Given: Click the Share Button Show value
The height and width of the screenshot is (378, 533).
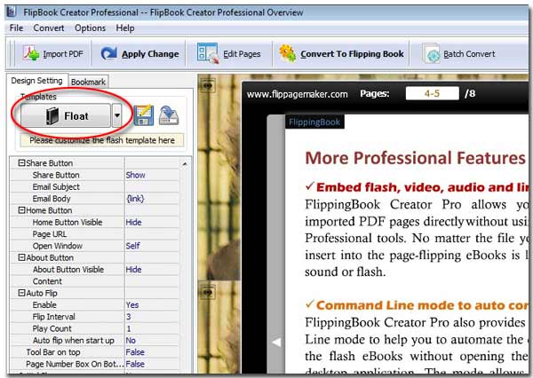Looking at the screenshot, I should (x=135, y=175).
